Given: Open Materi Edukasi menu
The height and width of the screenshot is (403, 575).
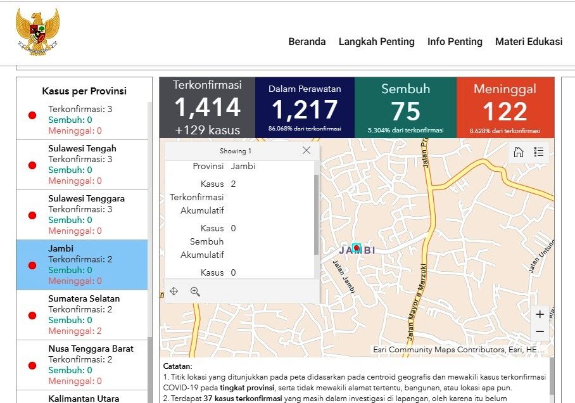Looking at the screenshot, I should click(529, 42).
